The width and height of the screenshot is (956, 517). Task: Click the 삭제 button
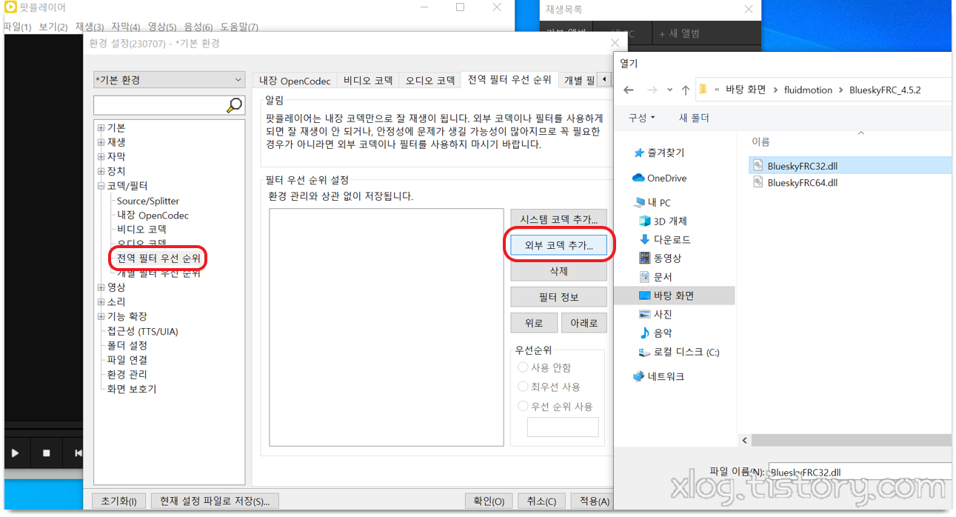pos(558,271)
